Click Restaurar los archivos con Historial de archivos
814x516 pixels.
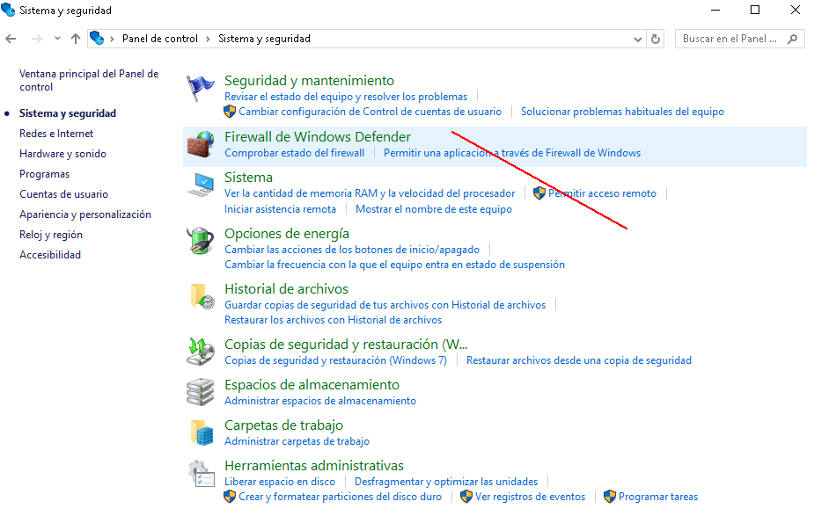[x=333, y=321]
